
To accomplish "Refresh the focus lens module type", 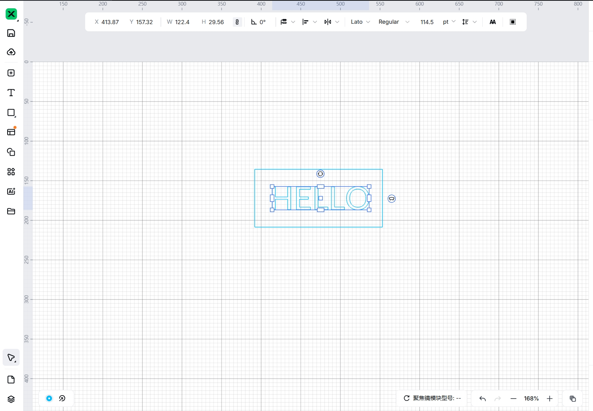I will point(407,398).
